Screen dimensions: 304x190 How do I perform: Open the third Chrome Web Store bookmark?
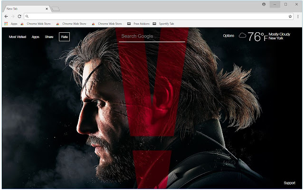coord(107,24)
